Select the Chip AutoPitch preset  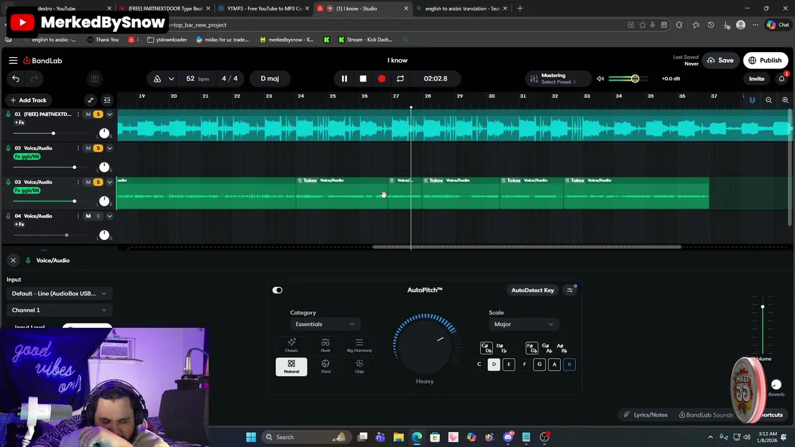pos(359,366)
